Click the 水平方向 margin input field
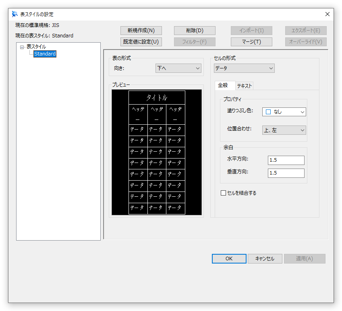Image resolution: width=342 pixels, height=311 pixels. point(286,160)
